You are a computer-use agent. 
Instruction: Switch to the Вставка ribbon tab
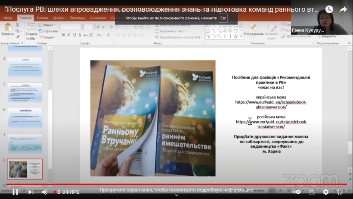[42, 18]
